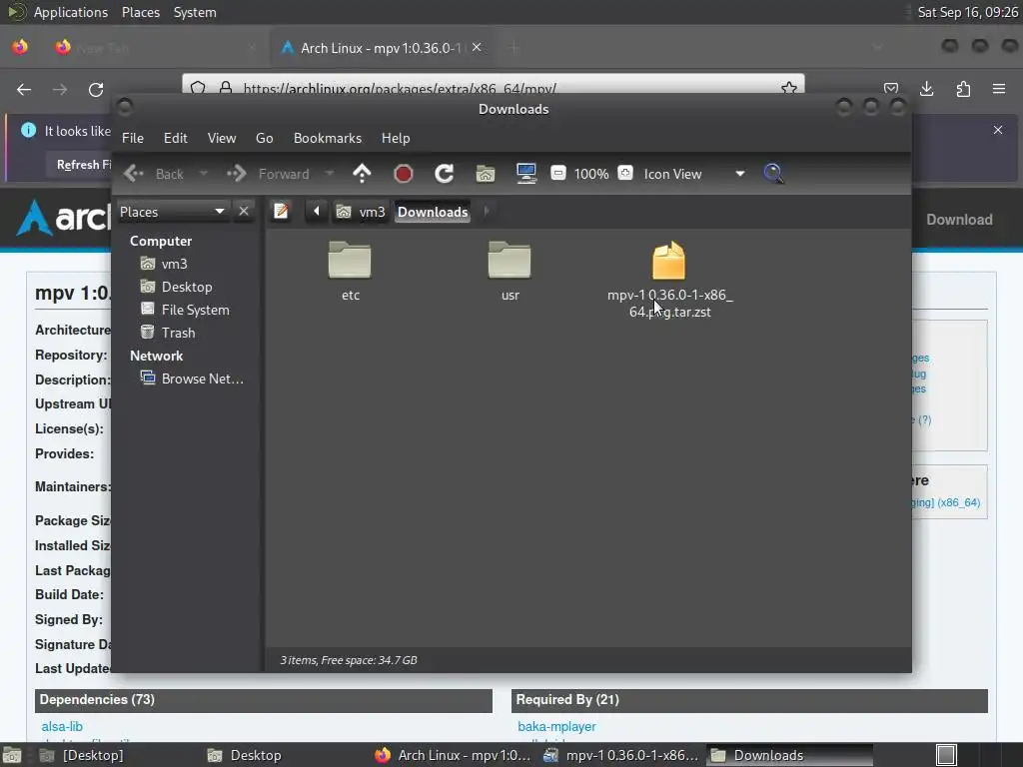Toggle text-based location entry
The height and width of the screenshot is (767, 1023).
pos(281,212)
